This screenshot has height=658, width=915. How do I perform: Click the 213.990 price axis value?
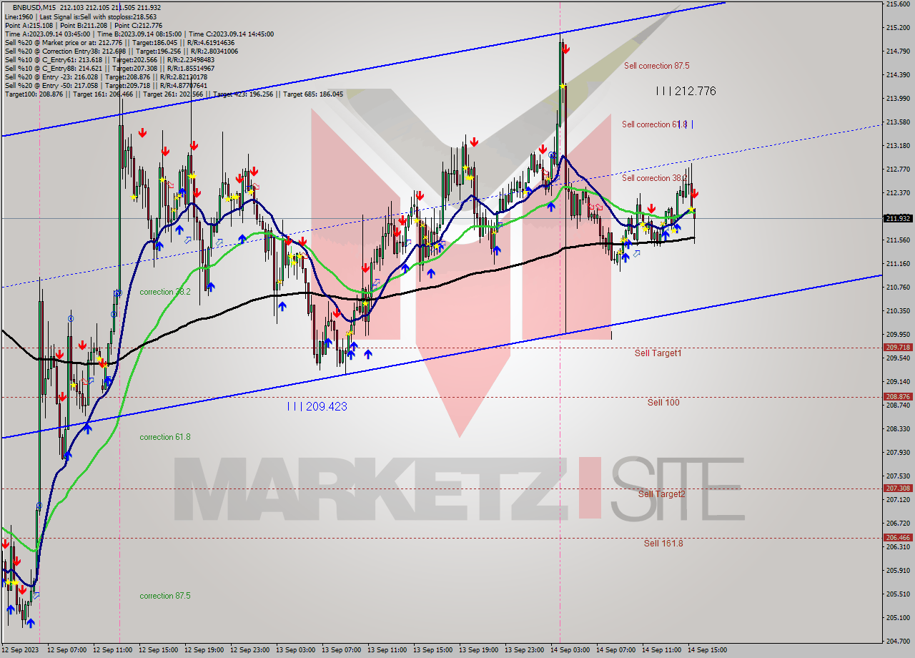(898, 99)
